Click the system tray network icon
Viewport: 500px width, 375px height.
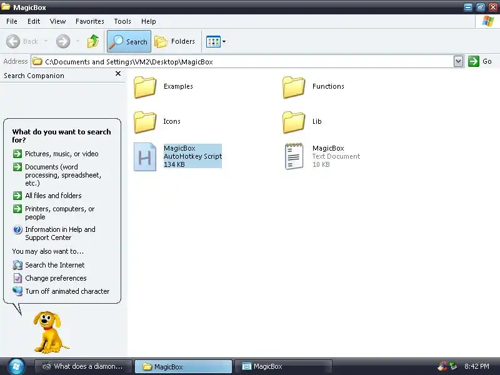453,366
